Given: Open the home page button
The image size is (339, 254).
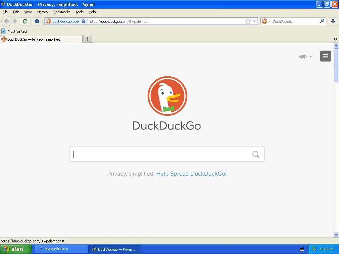Looking at the screenshot, I should pos(37,21).
